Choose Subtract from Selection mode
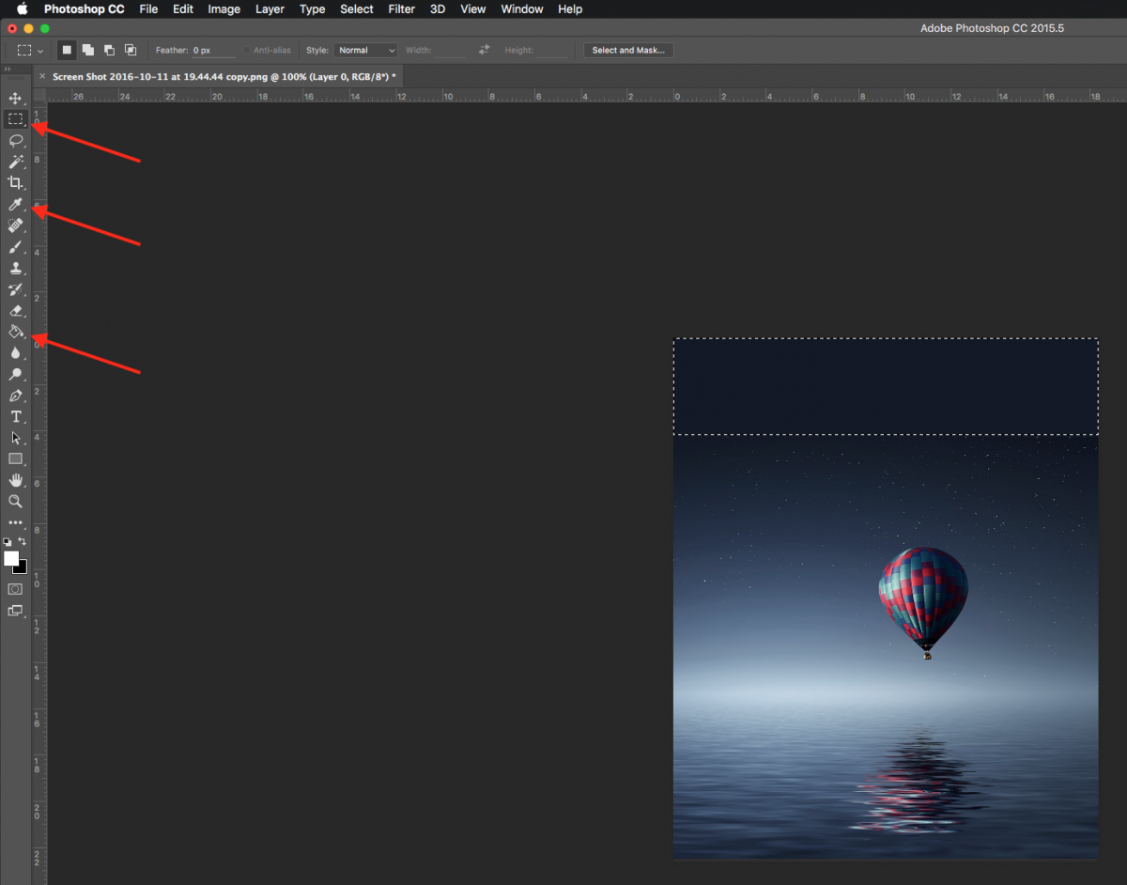 109,50
